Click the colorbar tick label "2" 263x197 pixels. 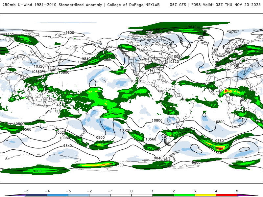tap(174, 191)
